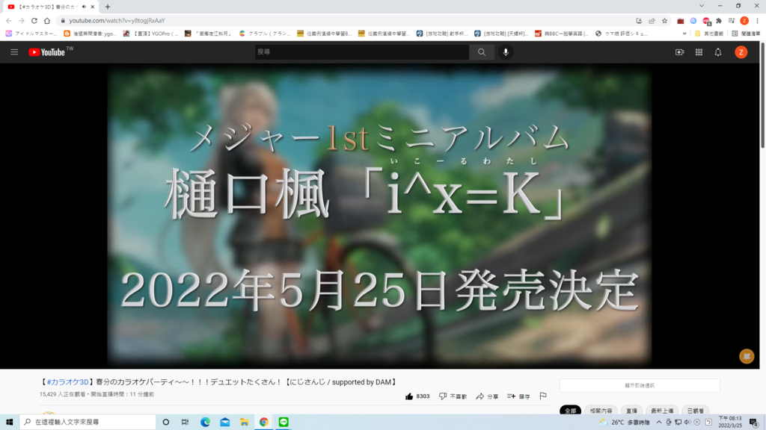Reload the page in Chrome

coord(34,20)
